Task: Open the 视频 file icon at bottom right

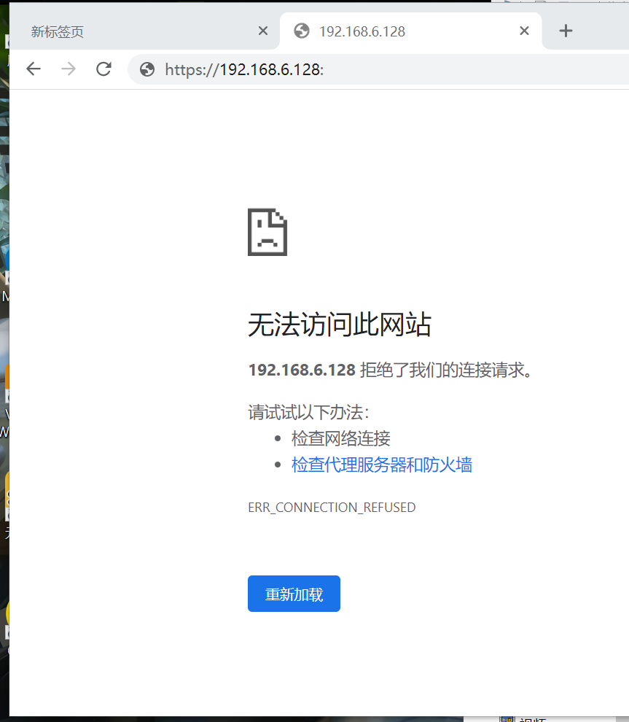Action: 508,718
